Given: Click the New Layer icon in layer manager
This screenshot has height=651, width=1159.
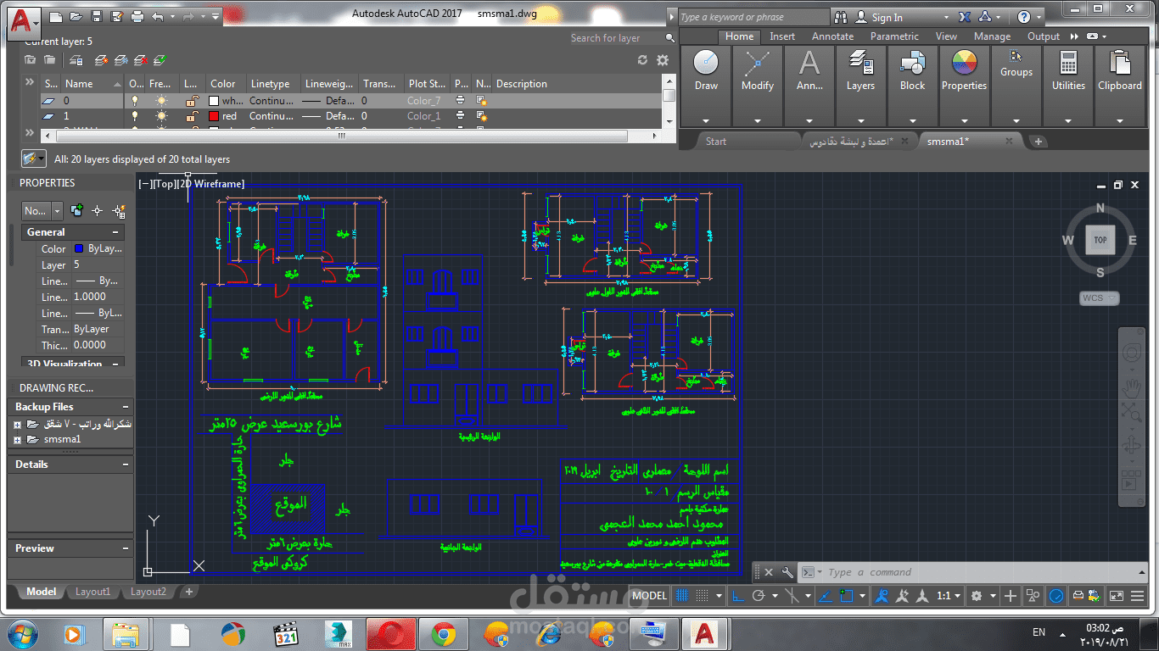Looking at the screenshot, I should click(101, 60).
